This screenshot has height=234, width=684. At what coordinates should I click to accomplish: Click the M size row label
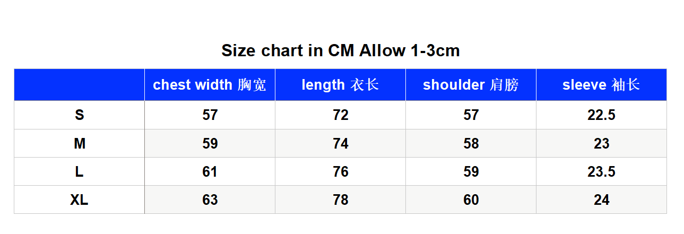79,143
